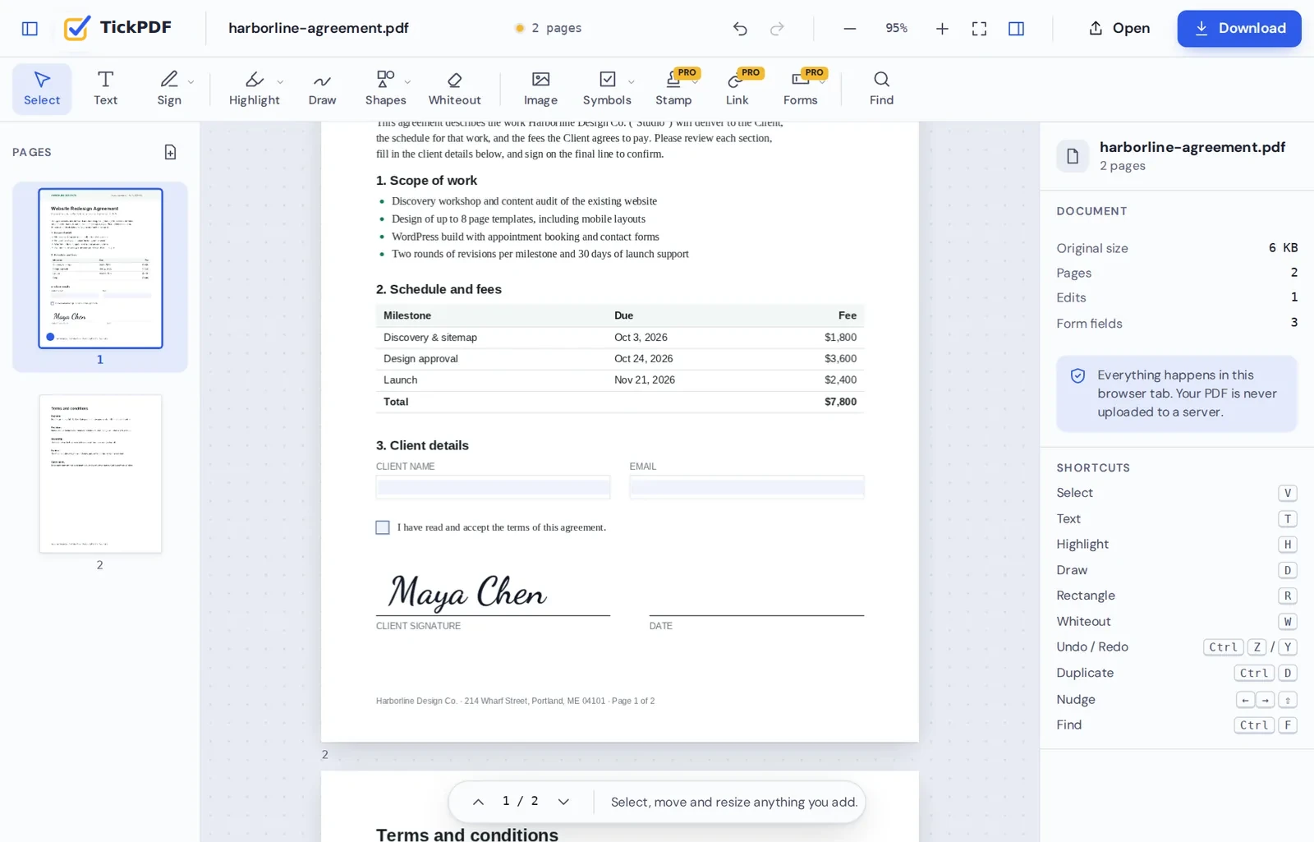Viewport: 1314px width, 842px height.
Task: Activate the Highlight tool
Action: coord(254,88)
